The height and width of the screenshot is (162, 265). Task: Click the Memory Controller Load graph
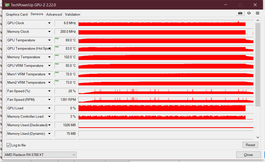[166, 116]
